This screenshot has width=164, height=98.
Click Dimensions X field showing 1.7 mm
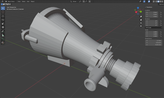(x=154, y=41)
